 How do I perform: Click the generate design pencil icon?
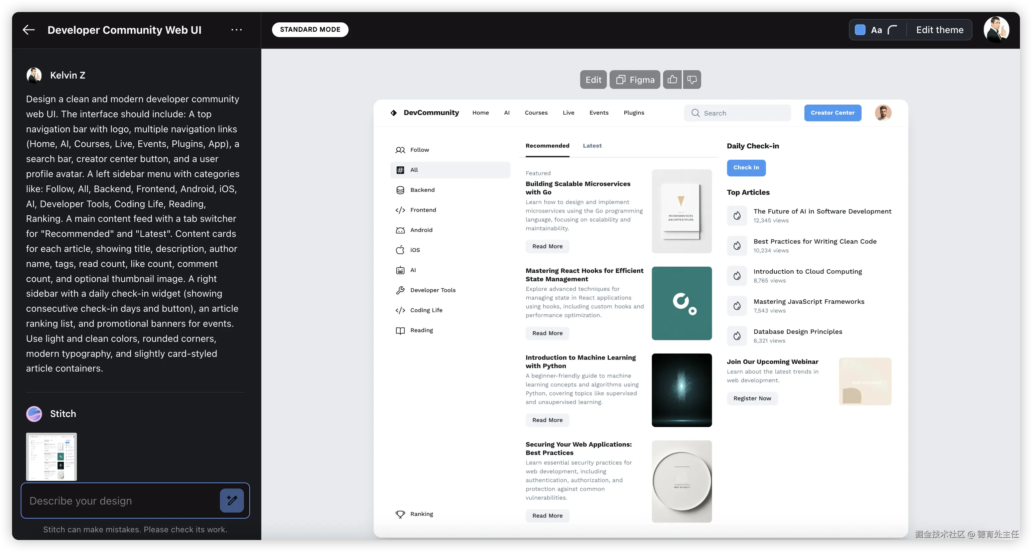(x=232, y=500)
